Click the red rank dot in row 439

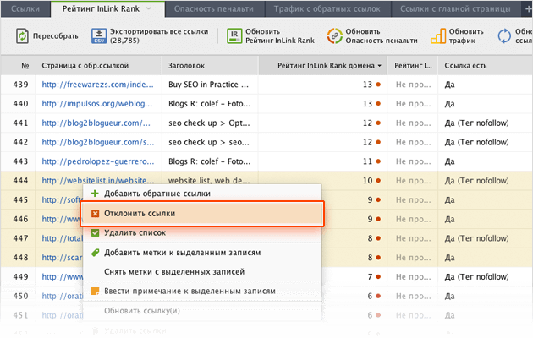378,84
